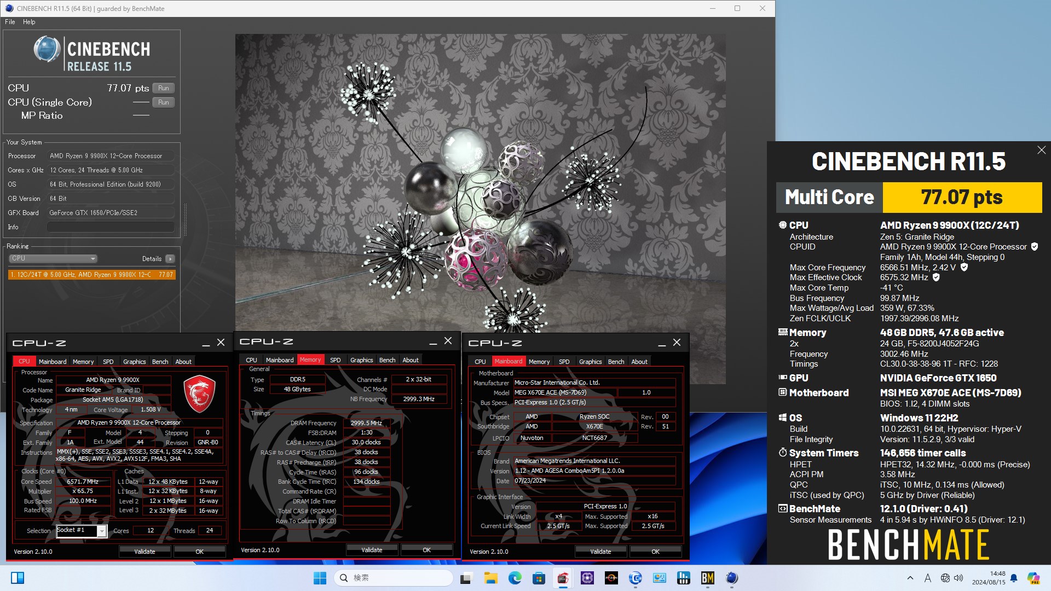Open the File menu in Cinebench
Image resolution: width=1051 pixels, height=591 pixels.
tap(10, 22)
